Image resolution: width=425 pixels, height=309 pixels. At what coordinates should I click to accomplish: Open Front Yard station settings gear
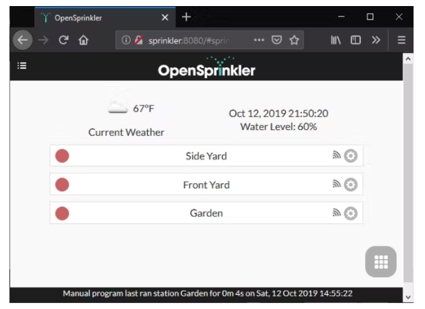point(351,184)
